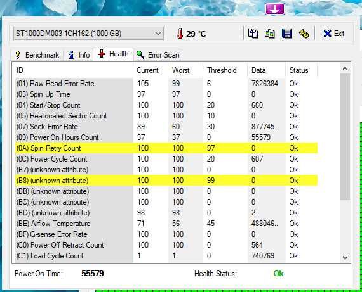The height and width of the screenshot is (292, 362).
Task: Select the (C1) Load Cycle Count row
Action: [166, 256]
